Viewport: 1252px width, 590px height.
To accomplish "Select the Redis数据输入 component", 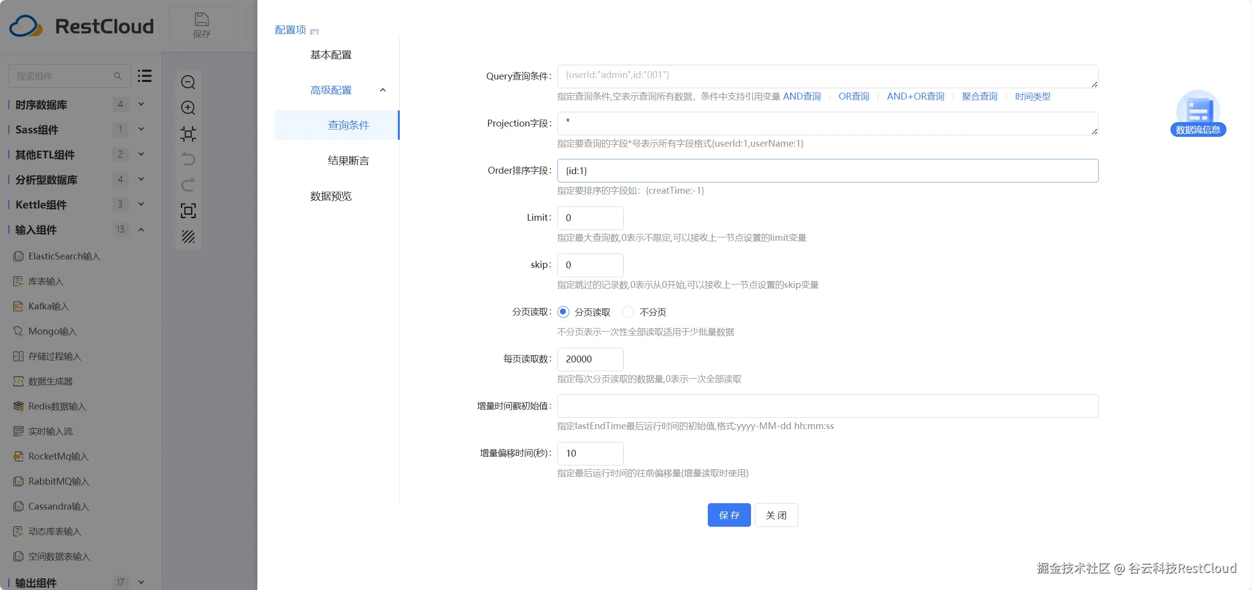I will [x=50, y=406].
